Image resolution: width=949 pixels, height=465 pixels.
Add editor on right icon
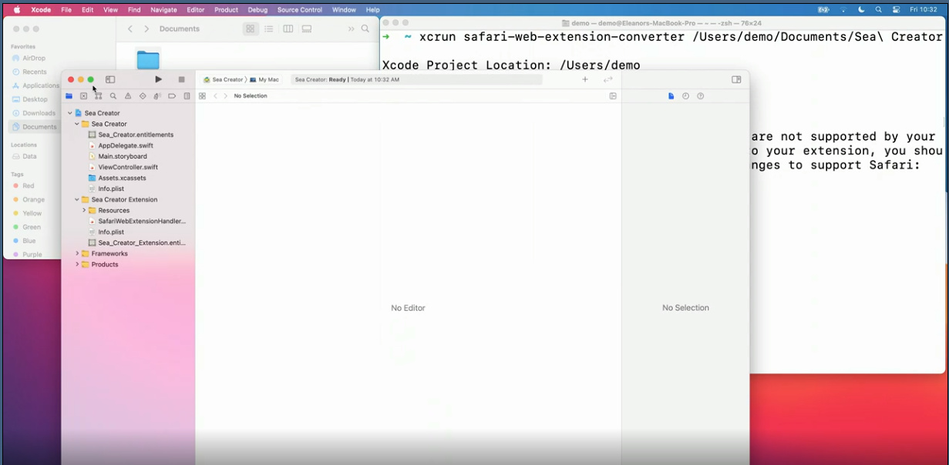(613, 96)
